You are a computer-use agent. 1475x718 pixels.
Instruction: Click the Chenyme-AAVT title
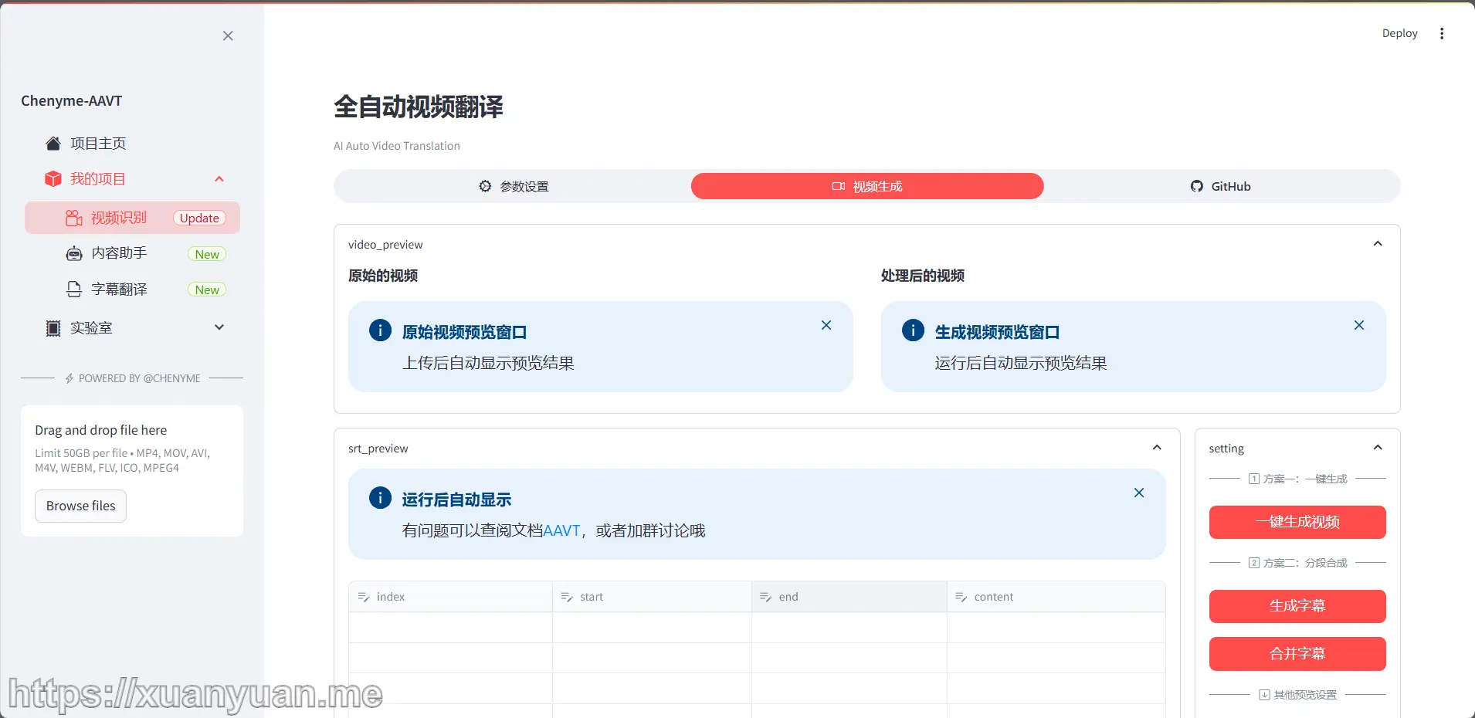pos(72,101)
